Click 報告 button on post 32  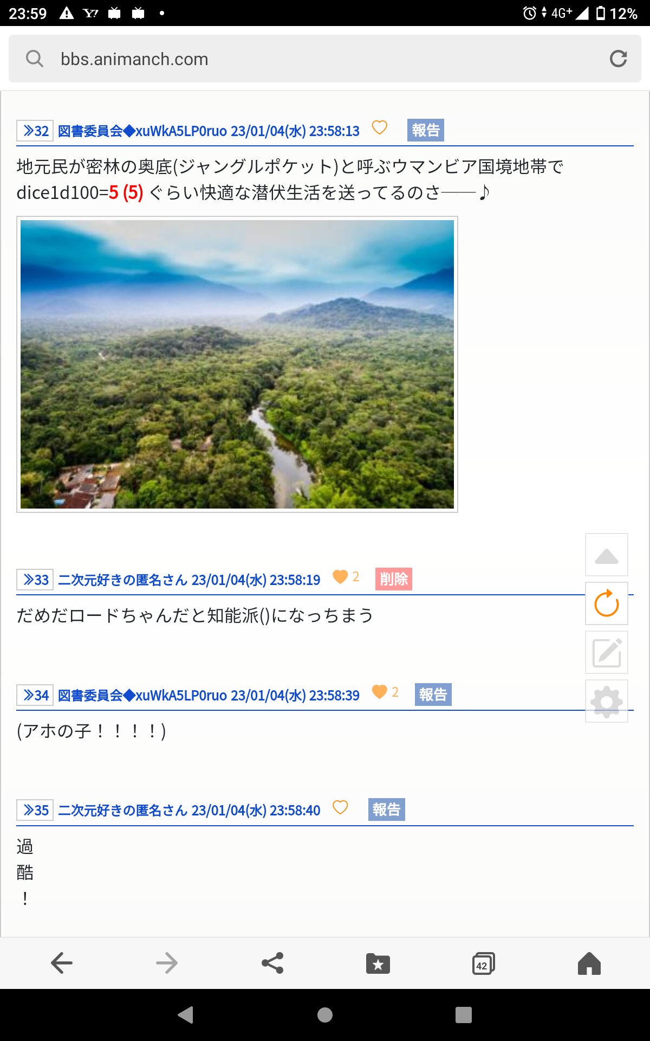point(426,130)
